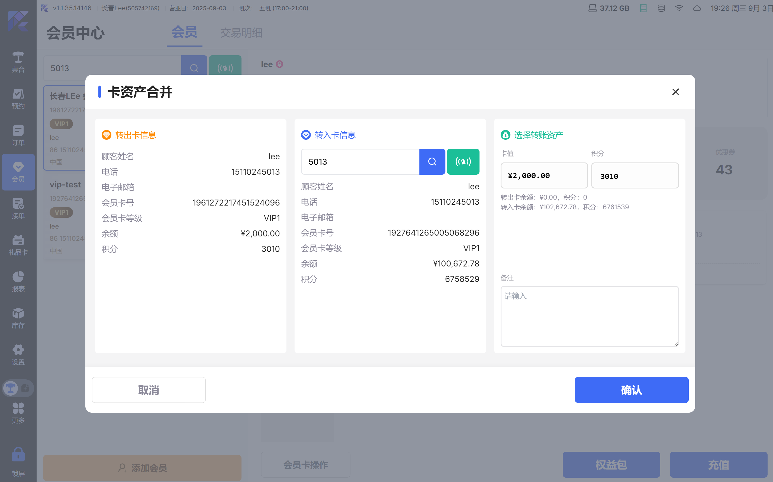Click the green card-reader scan button
This screenshot has height=482, width=773.
pos(463,162)
